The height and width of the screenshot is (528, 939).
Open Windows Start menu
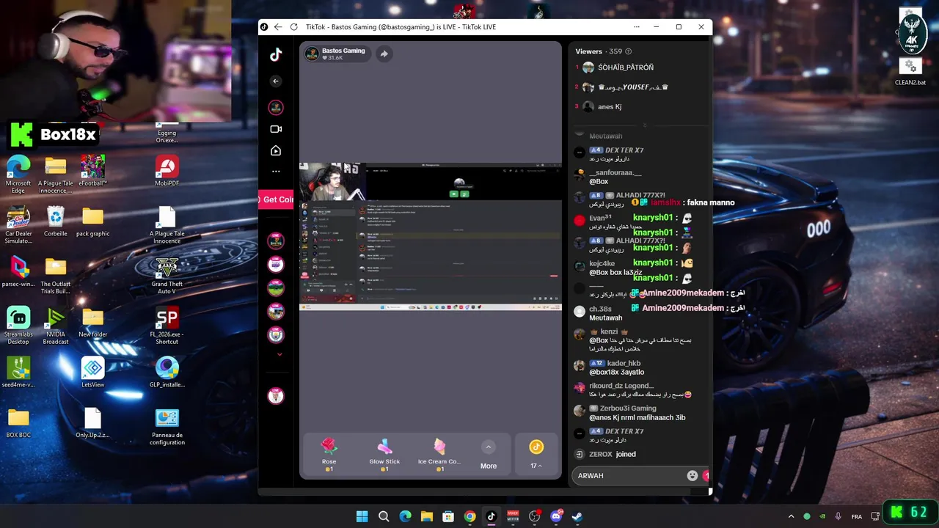(362, 516)
